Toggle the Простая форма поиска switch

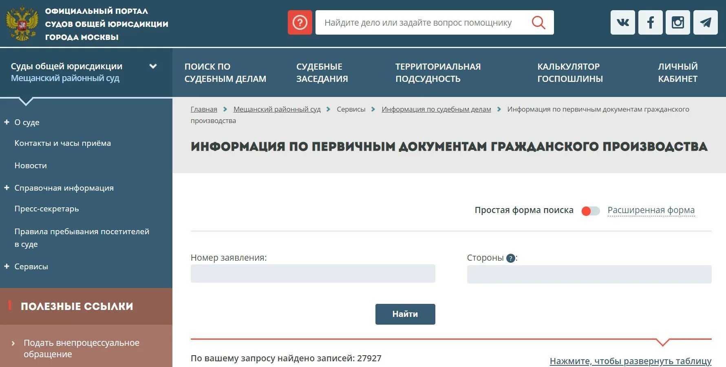pos(591,211)
